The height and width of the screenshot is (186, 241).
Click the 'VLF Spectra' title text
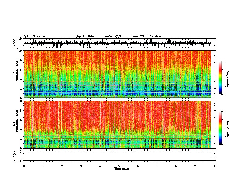pyautogui.click(x=34, y=36)
